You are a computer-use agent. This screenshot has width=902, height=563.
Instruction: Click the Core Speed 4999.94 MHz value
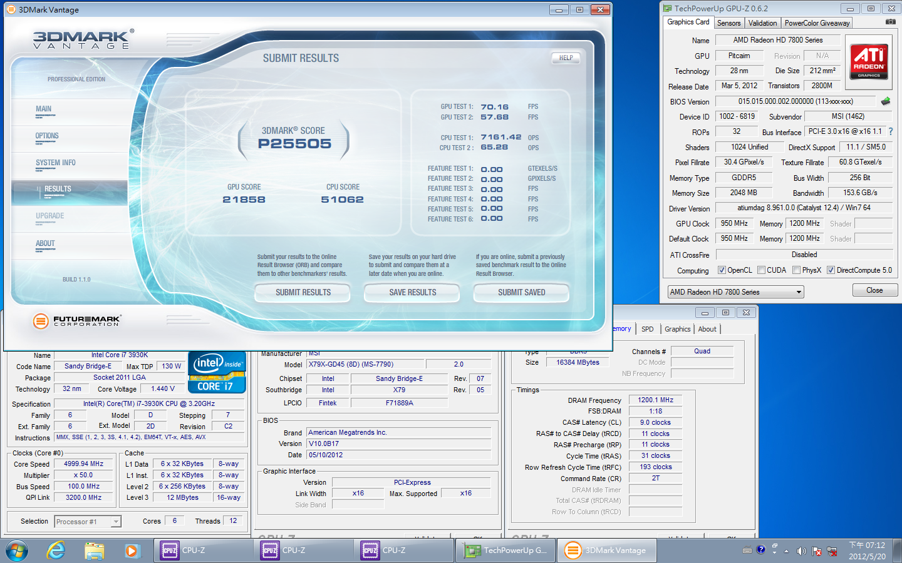84,464
